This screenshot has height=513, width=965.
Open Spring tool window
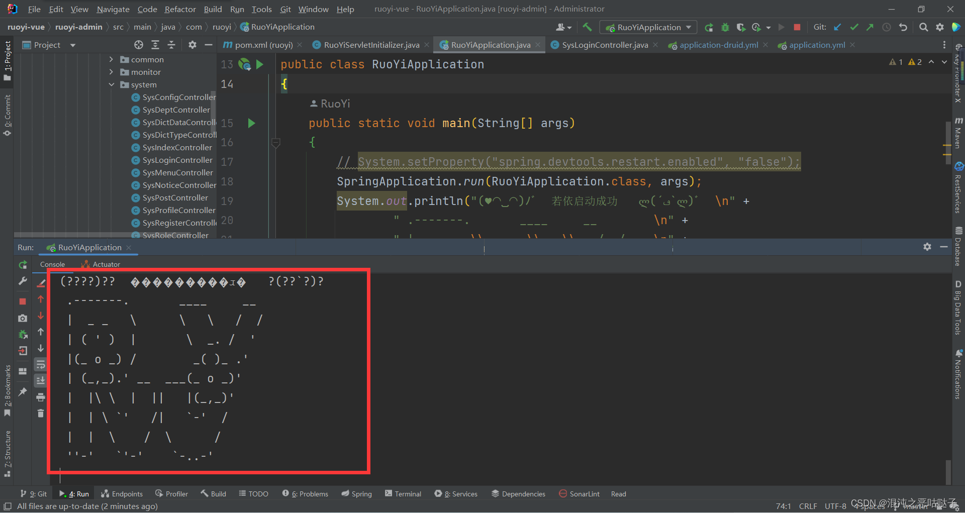click(x=356, y=494)
